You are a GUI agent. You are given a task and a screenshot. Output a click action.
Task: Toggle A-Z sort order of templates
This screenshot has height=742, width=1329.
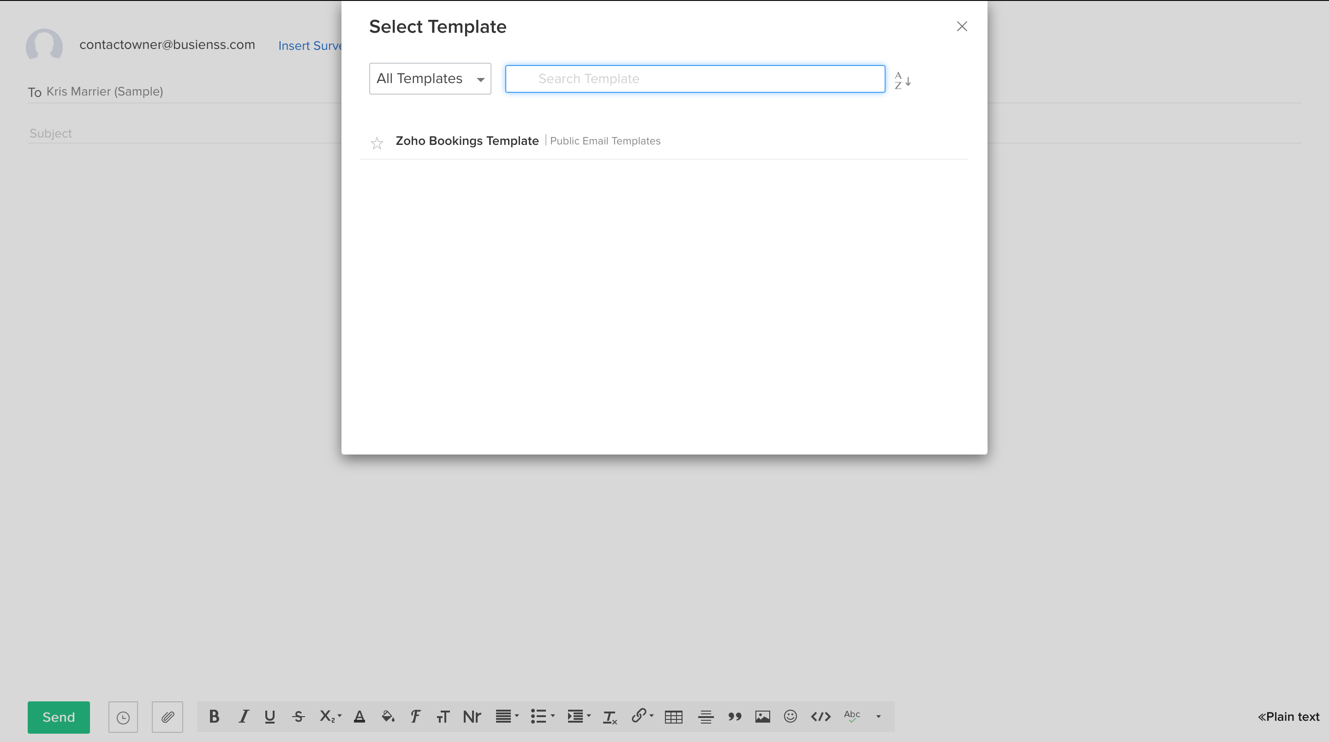click(902, 80)
